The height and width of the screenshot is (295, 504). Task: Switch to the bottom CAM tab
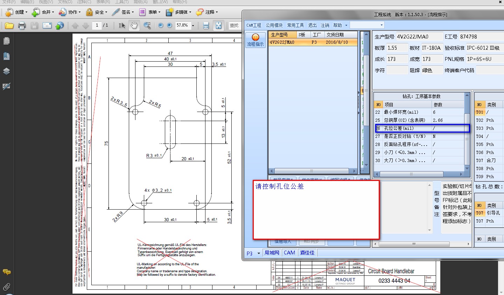tap(289, 253)
